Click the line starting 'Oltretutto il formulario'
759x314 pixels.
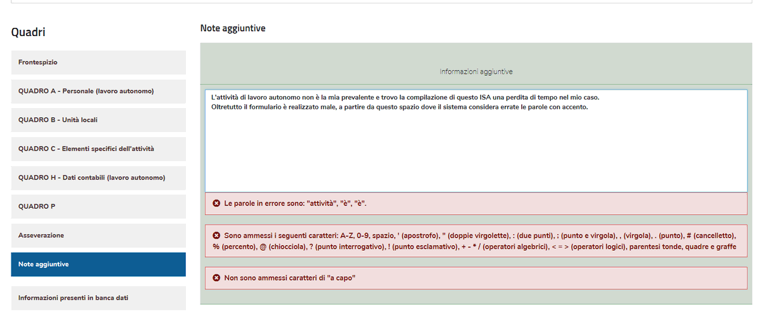pyautogui.click(x=400, y=107)
